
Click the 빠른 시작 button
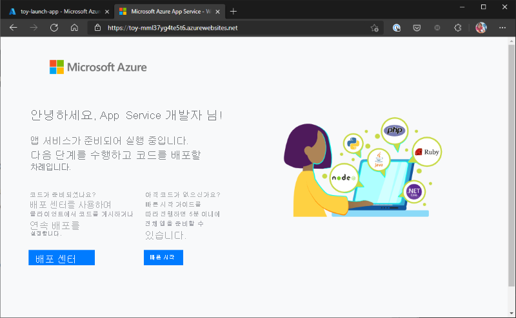tap(163, 257)
